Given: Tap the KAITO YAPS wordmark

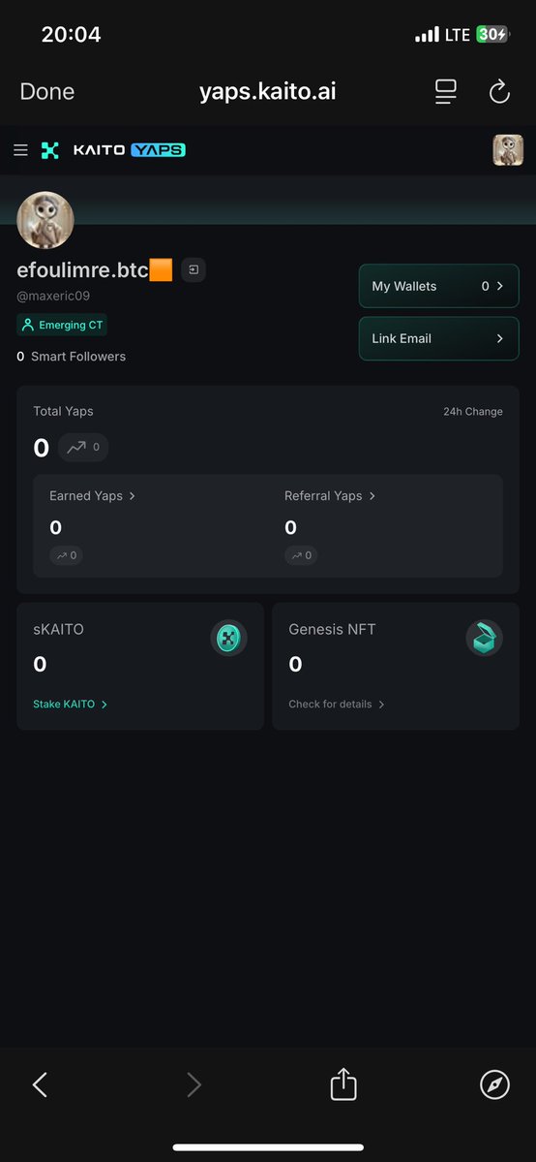Looking at the screenshot, I should [129, 150].
